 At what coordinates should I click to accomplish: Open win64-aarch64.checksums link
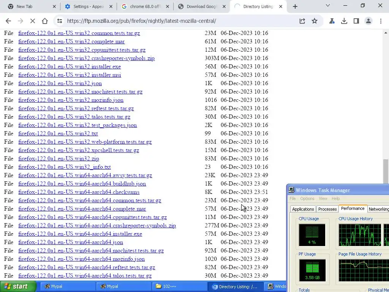pyautogui.click(x=79, y=192)
